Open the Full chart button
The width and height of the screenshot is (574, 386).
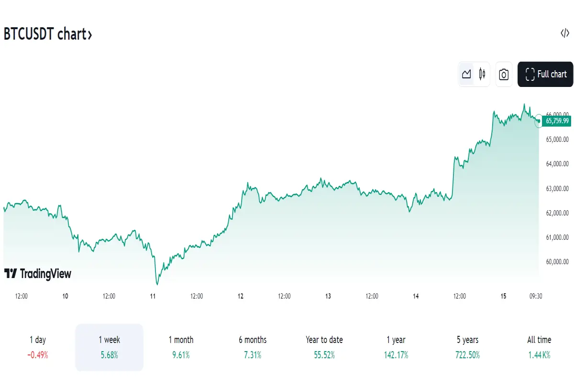(545, 75)
